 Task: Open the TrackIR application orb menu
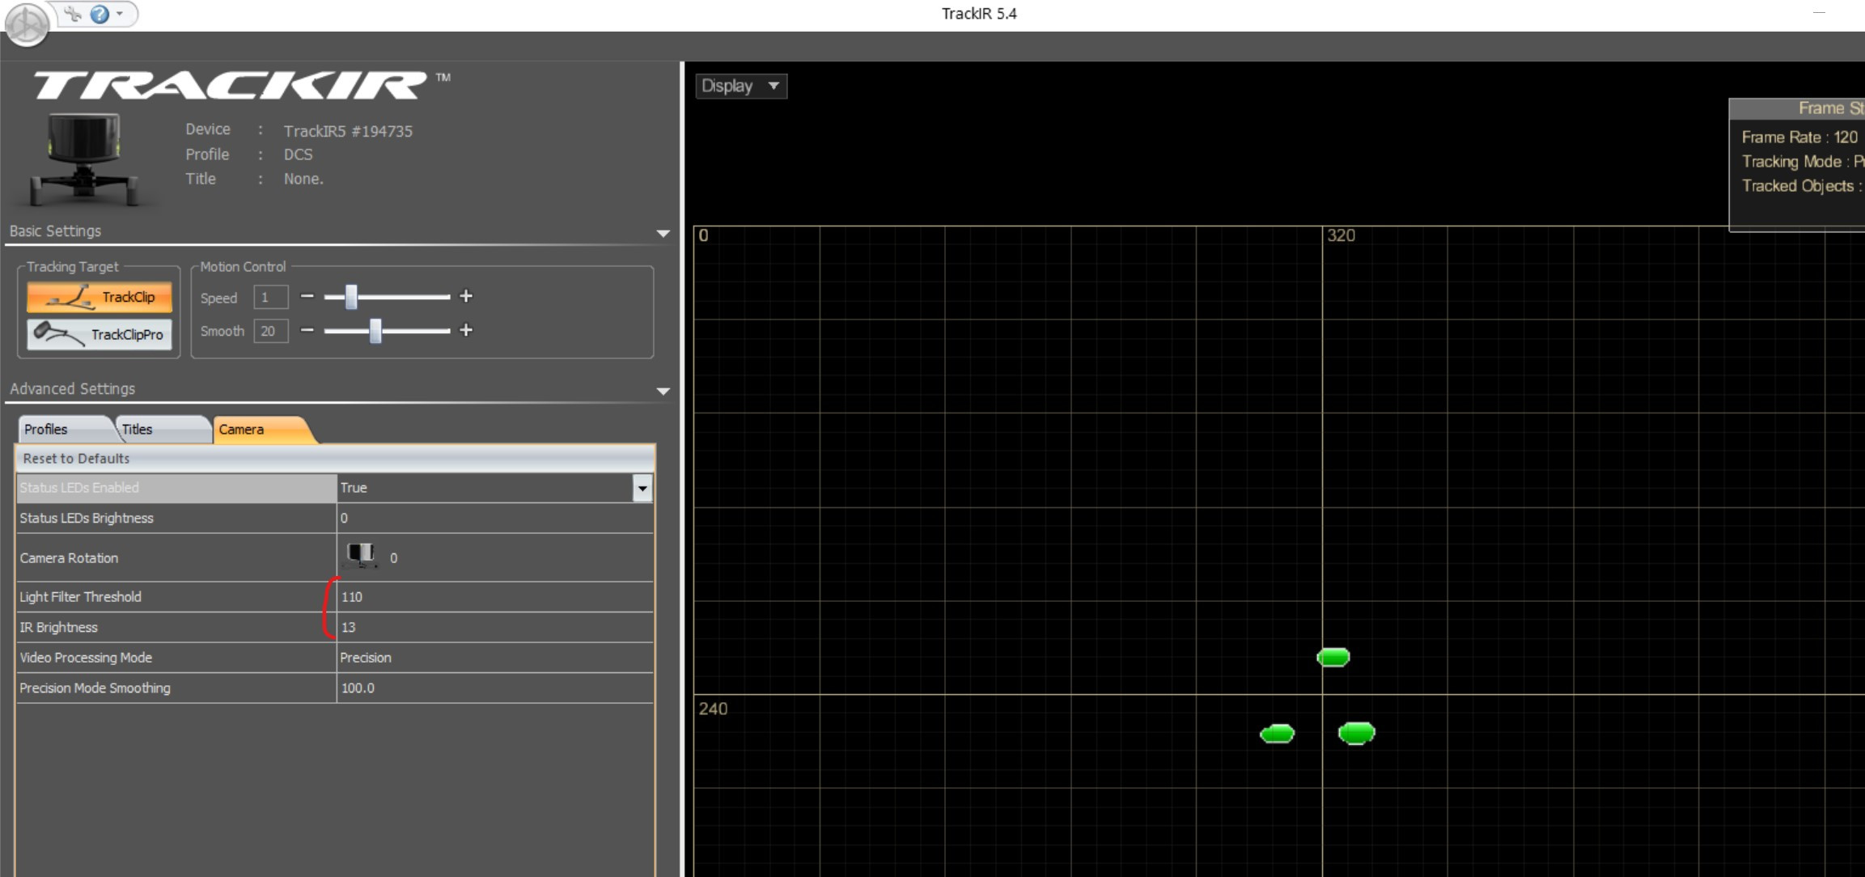click(27, 24)
